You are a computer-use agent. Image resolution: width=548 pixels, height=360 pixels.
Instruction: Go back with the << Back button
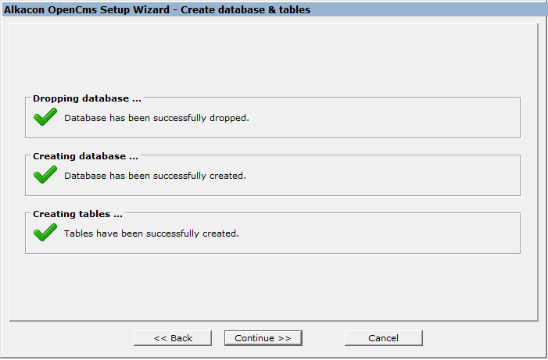(173, 338)
